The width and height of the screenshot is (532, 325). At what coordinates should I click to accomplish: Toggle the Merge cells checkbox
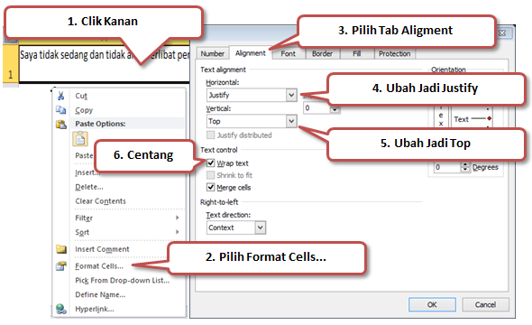tap(211, 187)
